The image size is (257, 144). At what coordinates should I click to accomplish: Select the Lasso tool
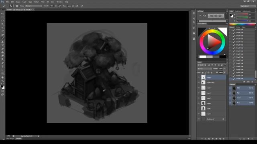2,21
